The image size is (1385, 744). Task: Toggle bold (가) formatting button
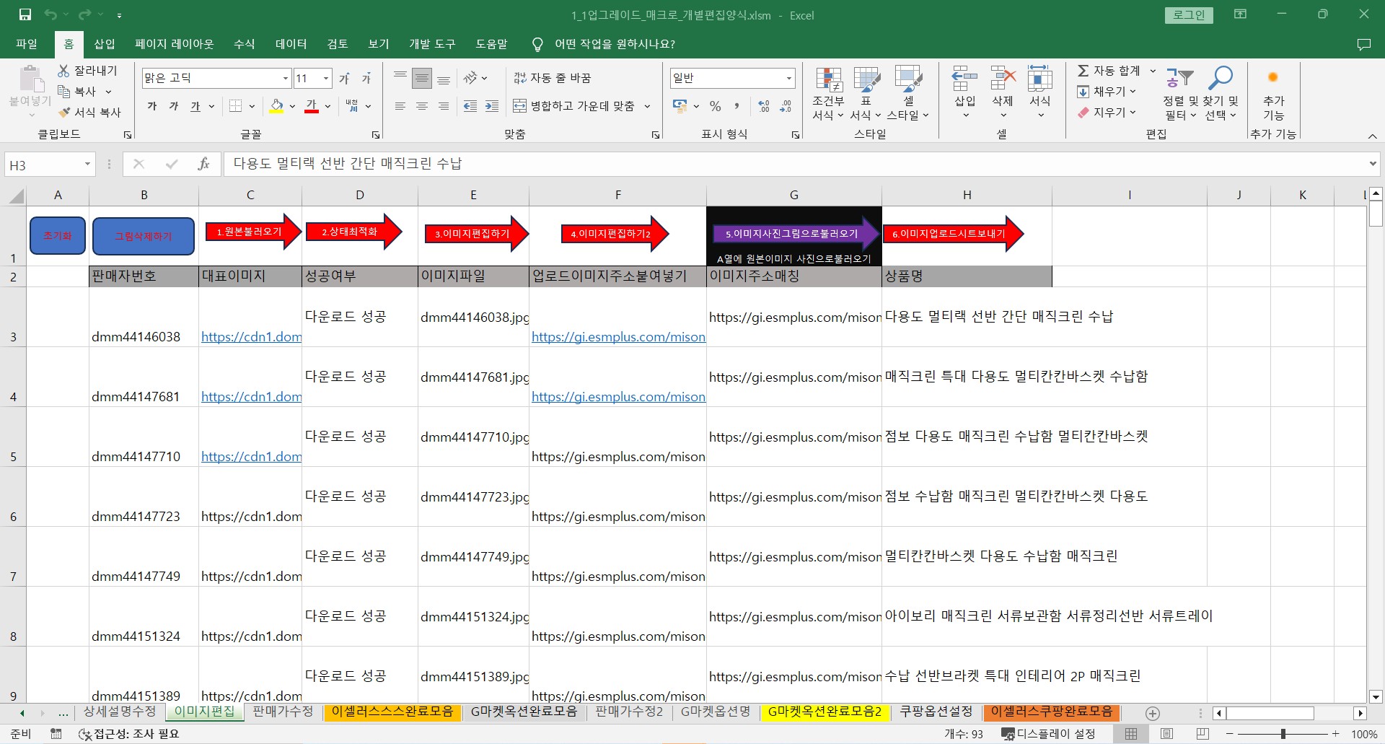pyautogui.click(x=152, y=106)
